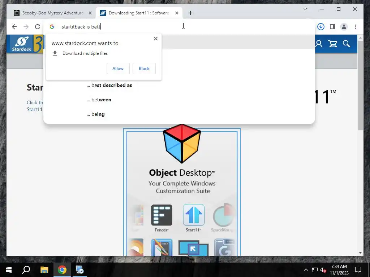
Task: Click the muted volume tray icon
Action: [x=323, y=270]
